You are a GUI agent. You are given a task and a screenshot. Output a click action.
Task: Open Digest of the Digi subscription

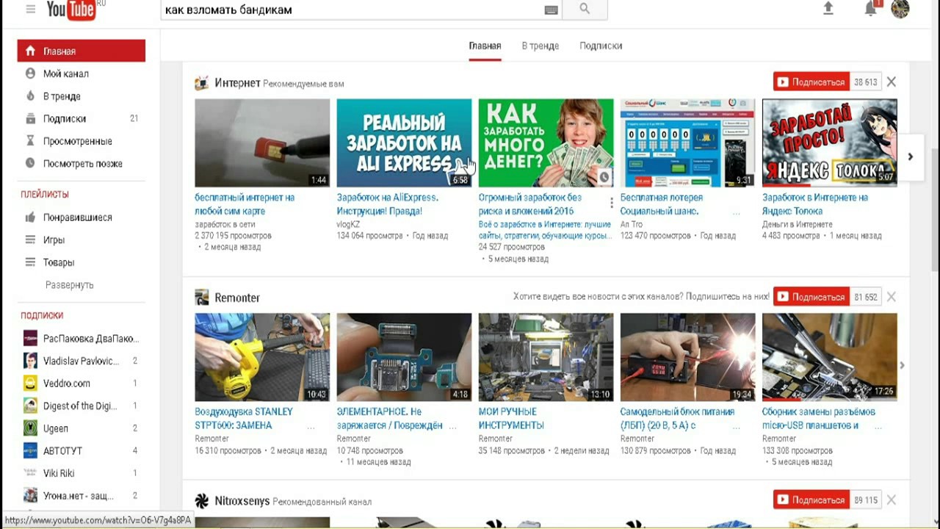point(82,406)
